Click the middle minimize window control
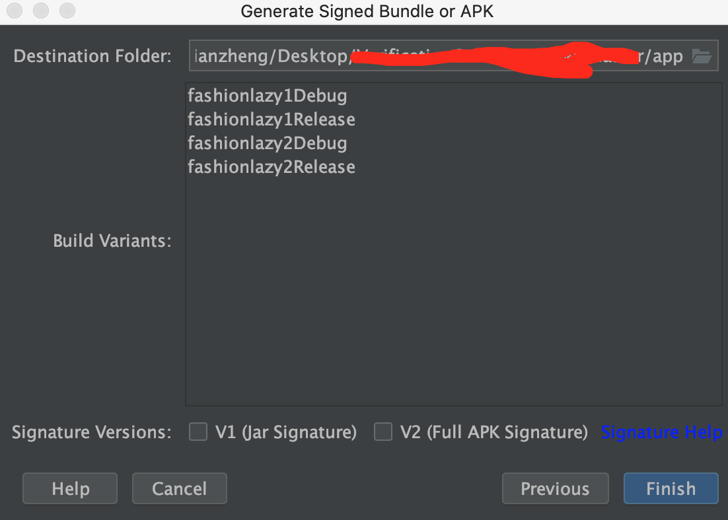Screen dimensions: 728x520 tap(41, 11)
